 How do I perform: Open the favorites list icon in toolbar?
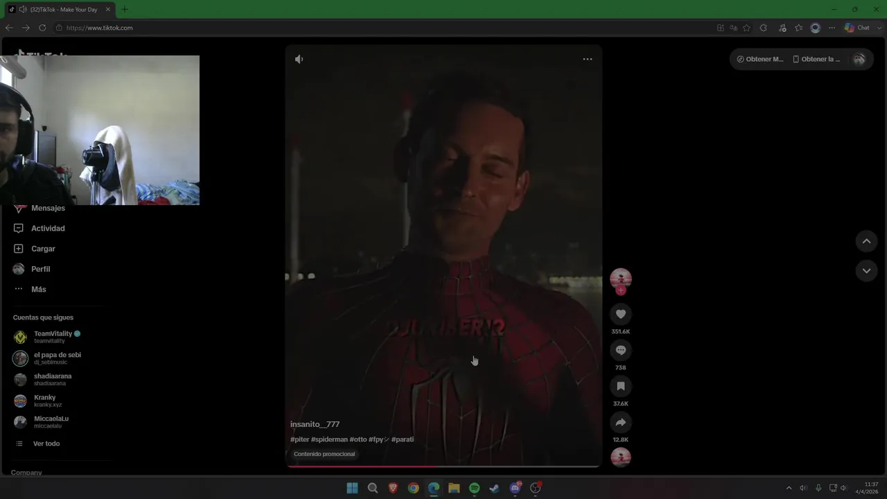798,28
